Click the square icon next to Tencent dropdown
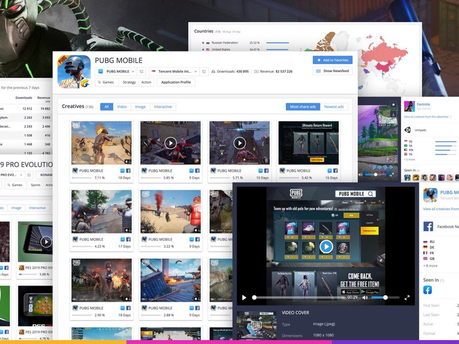This screenshot has height=344, width=459. coord(204,71)
